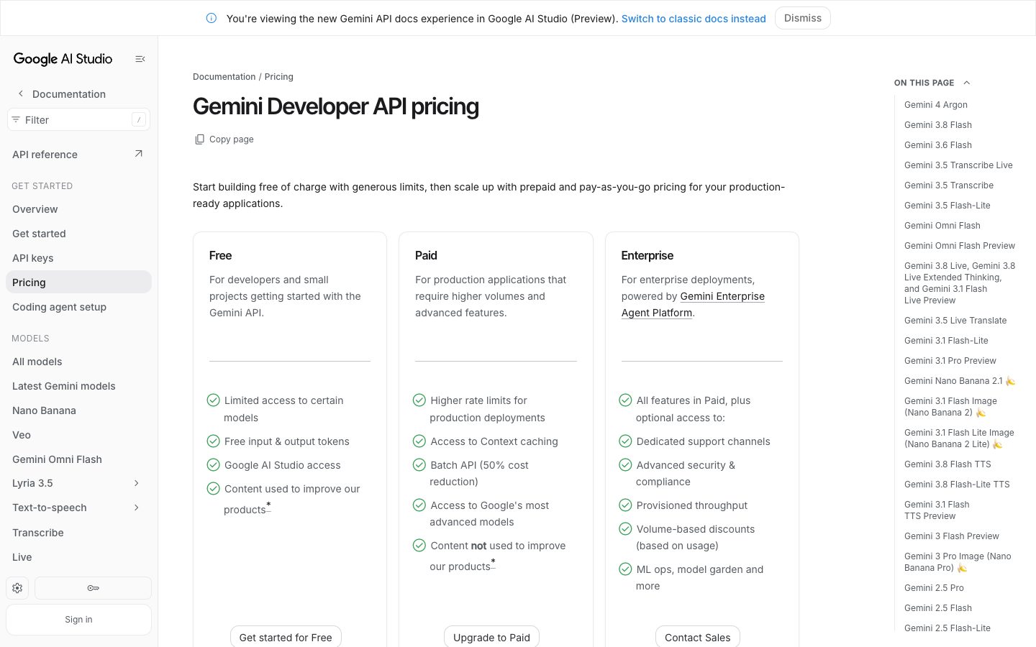The height and width of the screenshot is (647, 1036).
Task: Open settings with the gear icon
Action: click(17, 588)
